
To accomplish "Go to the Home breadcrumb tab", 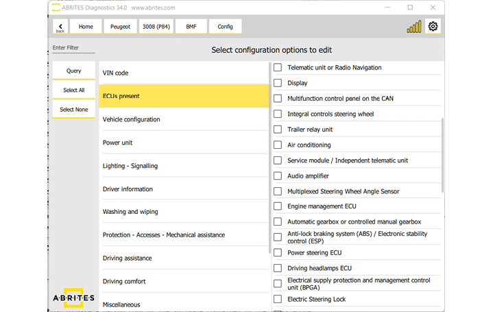I will [x=86, y=27].
